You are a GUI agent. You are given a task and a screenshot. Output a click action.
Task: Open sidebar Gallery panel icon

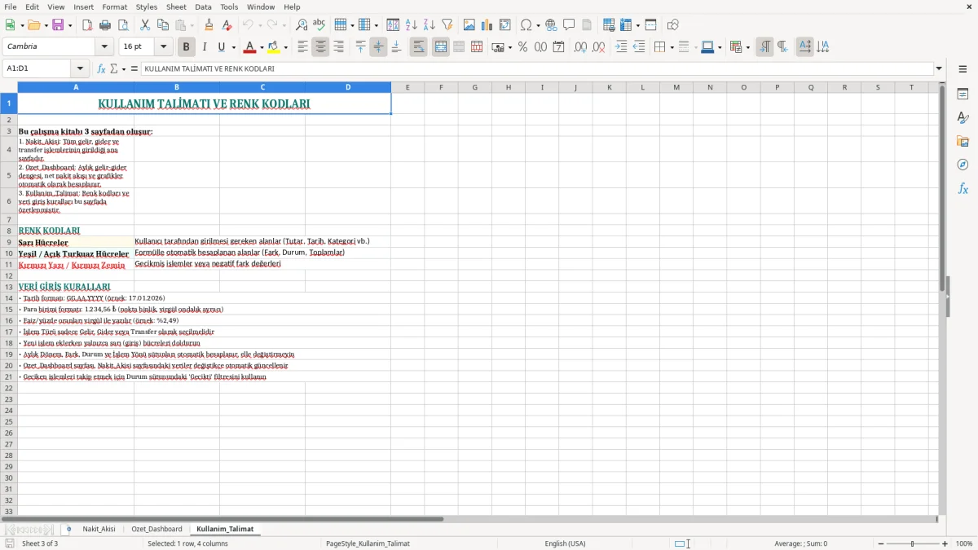coord(963,141)
